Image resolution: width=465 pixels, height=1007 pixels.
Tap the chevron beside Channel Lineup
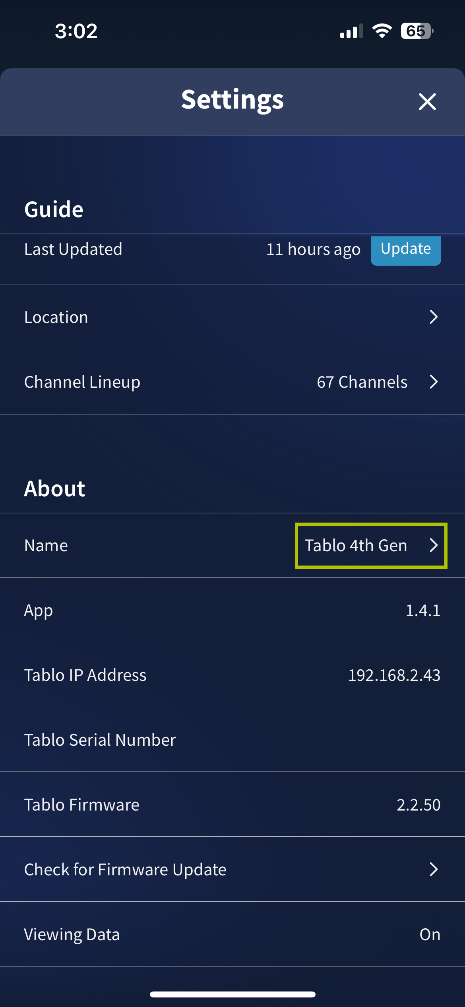tap(435, 382)
